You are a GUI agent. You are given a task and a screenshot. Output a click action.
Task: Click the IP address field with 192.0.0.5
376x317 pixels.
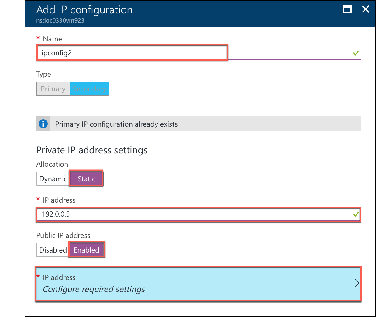[x=199, y=214]
